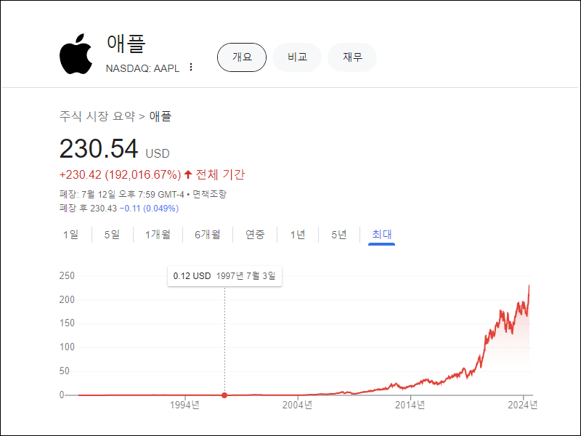Select the 최대 maximum range
581x436 pixels.
point(382,234)
